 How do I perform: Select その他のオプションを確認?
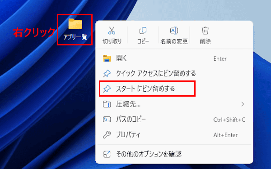(x=174, y=154)
